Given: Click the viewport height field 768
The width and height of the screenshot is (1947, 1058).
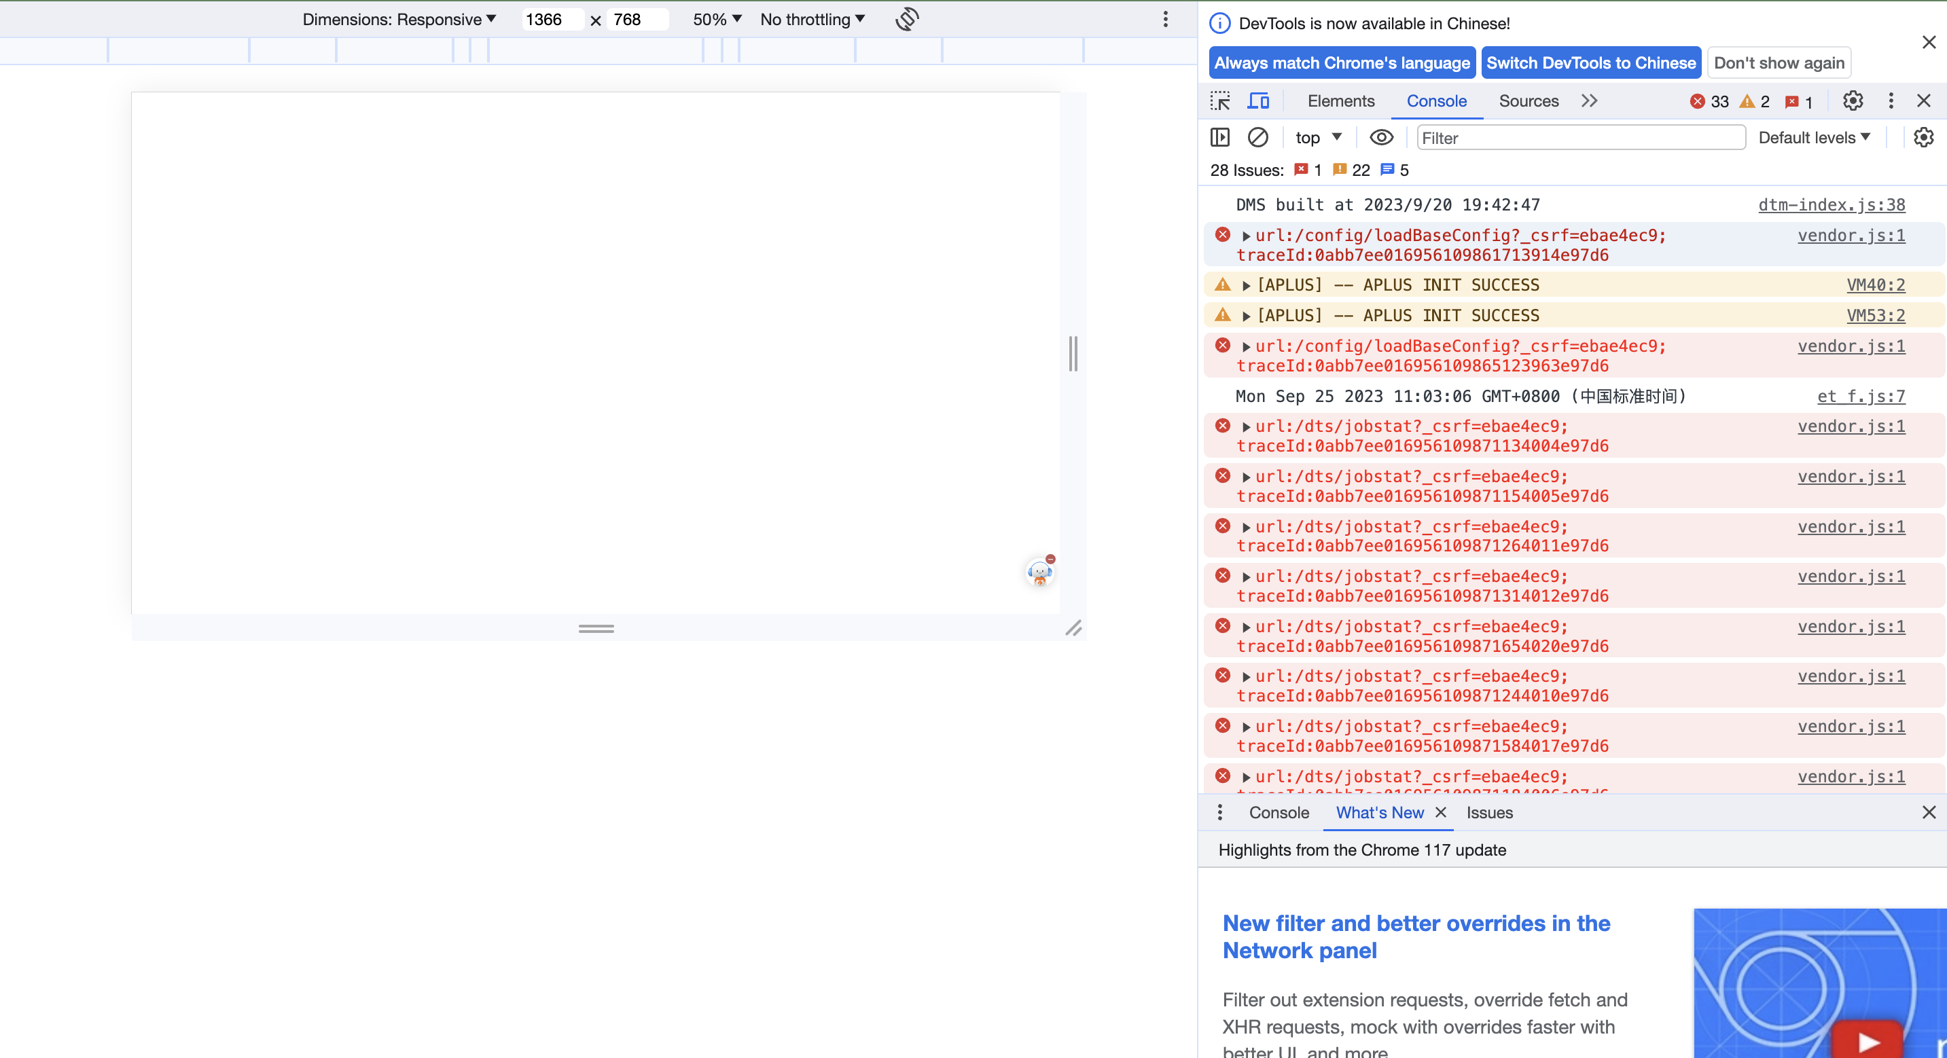Looking at the screenshot, I should tap(637, 20).
